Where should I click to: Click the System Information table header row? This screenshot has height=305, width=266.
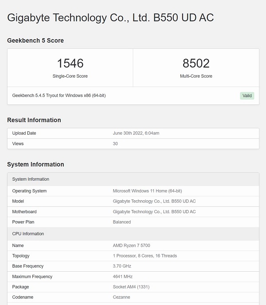point(133,179)
